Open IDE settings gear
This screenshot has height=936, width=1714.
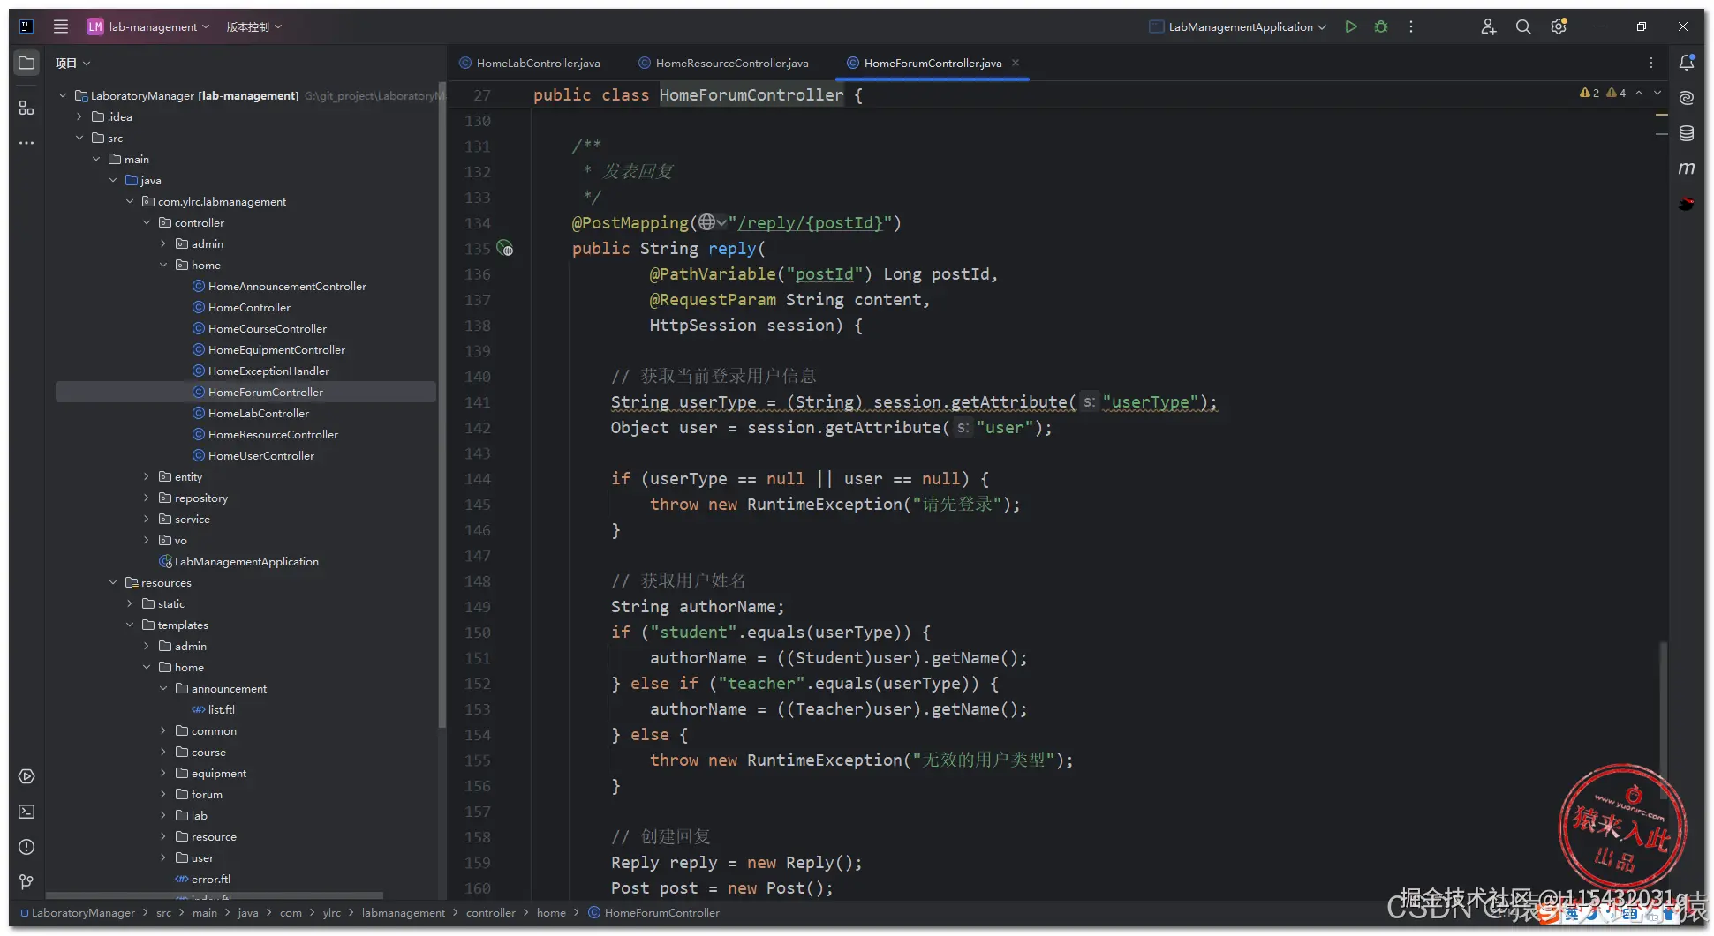click(x=1559, y=26)
